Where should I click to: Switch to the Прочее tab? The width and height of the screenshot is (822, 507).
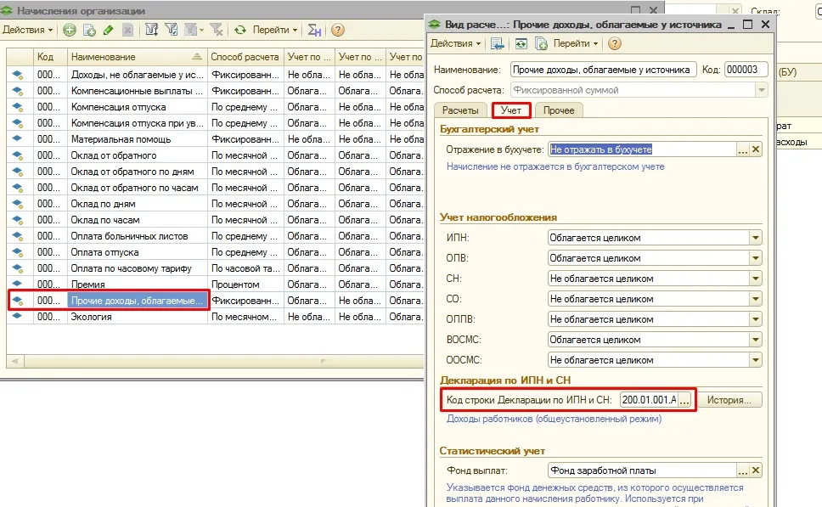point(558,110)
